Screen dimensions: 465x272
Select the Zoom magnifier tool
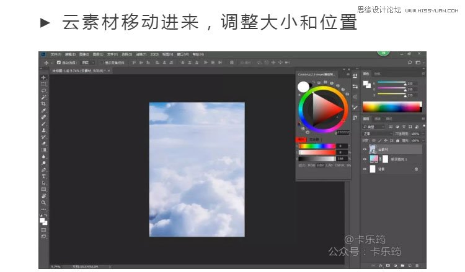coord(43,202)
